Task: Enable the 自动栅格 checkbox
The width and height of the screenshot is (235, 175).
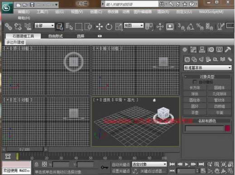Action: pyautogui.click(x=195, y=82)
